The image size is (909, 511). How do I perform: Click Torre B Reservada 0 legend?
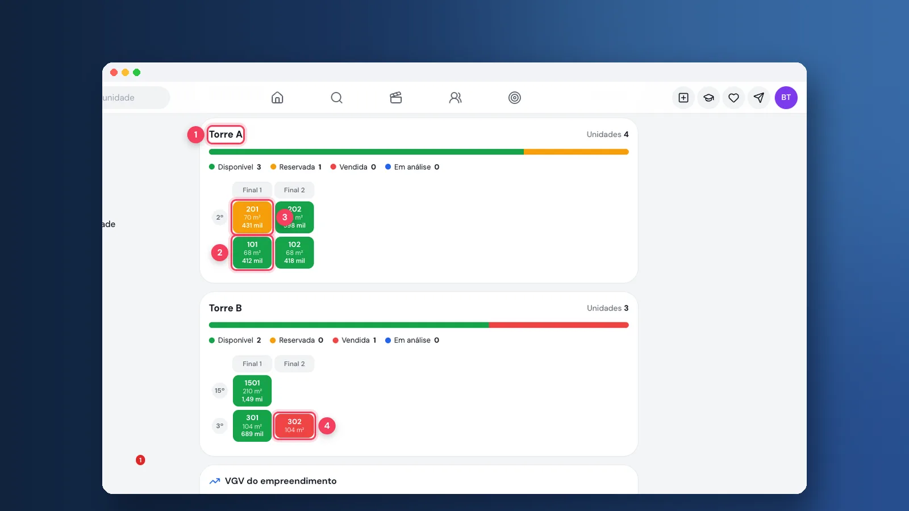coord(297,340)
